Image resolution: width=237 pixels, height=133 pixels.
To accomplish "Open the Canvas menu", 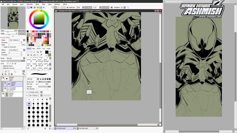I will point(15,4).
